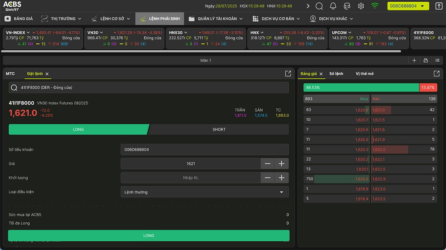This screenshot has width=446, height=250.
Task: Expand VN30 index dropdown
Action: [101, 33]
